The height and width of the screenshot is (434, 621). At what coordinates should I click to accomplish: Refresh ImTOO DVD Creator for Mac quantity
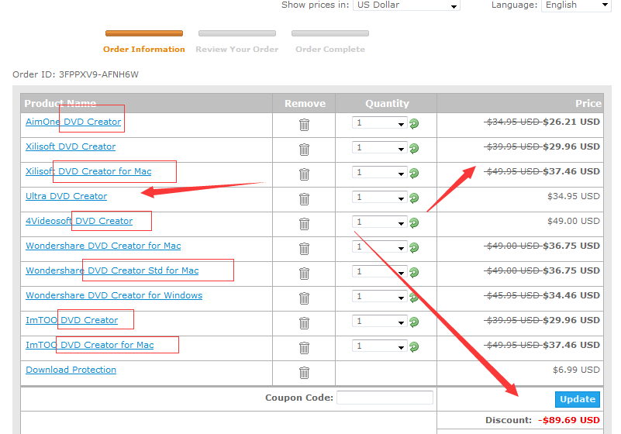pos(414,347)
